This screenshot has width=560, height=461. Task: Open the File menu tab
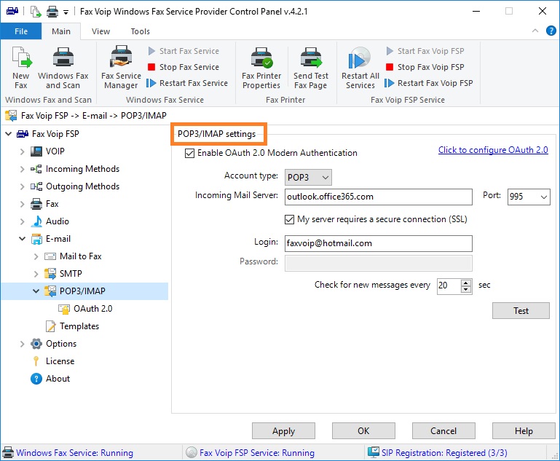tap(21, 31)
